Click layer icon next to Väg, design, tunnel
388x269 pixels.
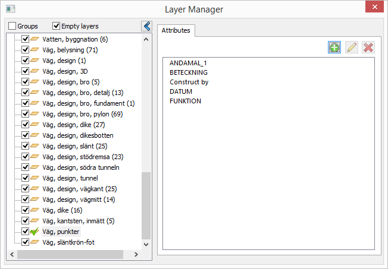[x=35, y=178]
